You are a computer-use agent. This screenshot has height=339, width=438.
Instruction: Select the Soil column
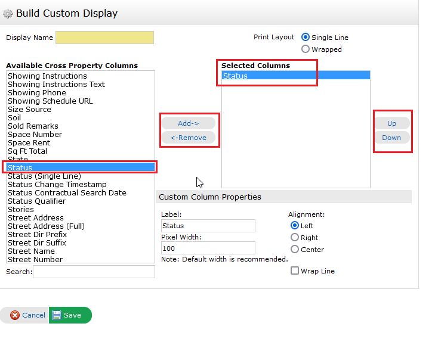[x=81, y=117]
